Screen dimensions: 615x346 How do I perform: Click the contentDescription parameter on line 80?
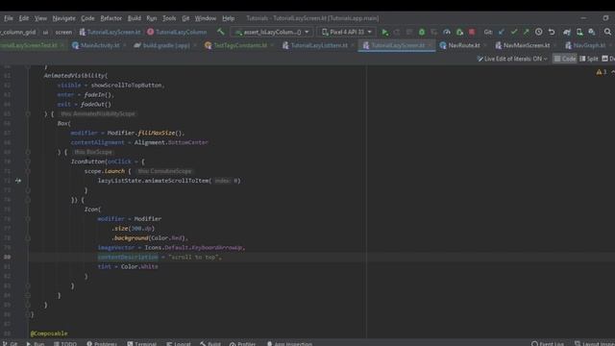[128, 258]
